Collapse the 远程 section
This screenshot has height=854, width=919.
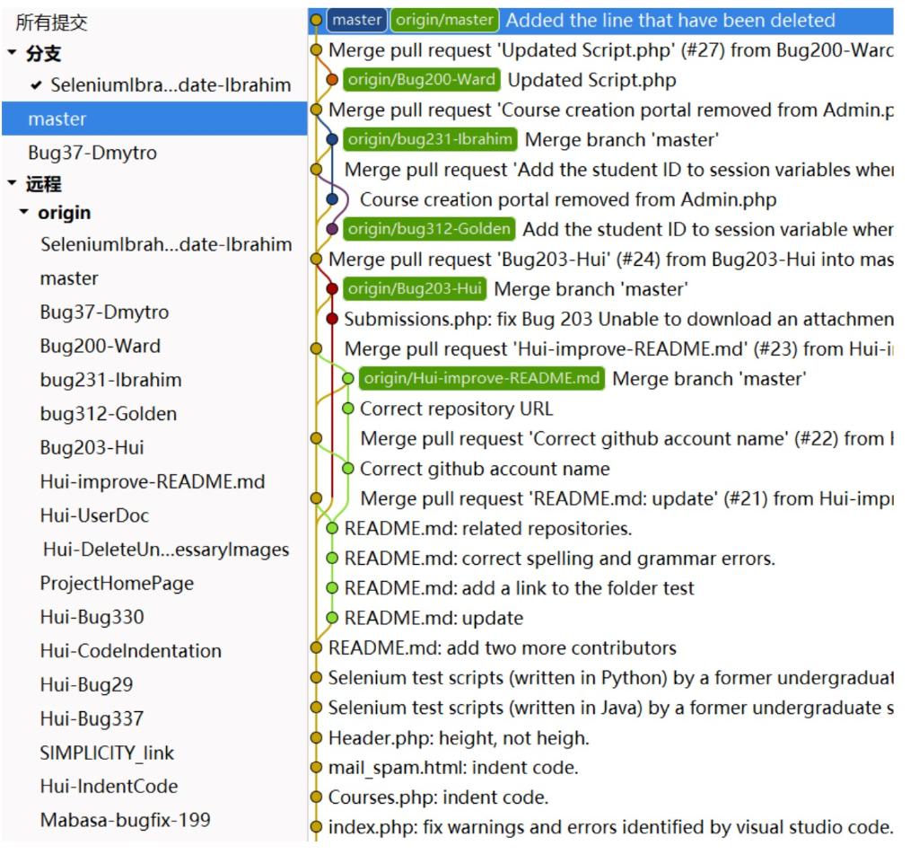point(10,184)
